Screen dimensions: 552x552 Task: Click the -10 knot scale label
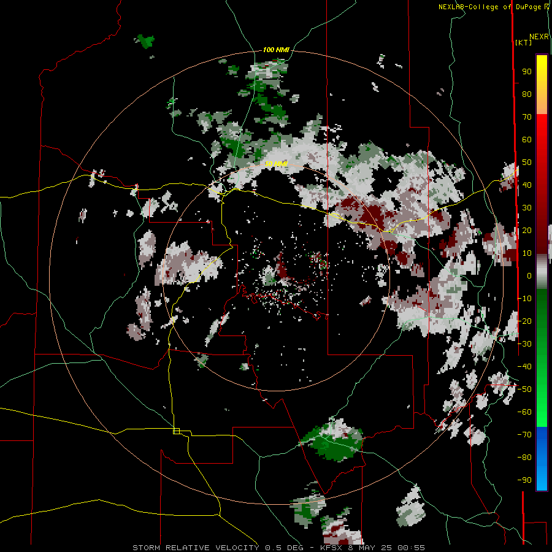(524, 299)
